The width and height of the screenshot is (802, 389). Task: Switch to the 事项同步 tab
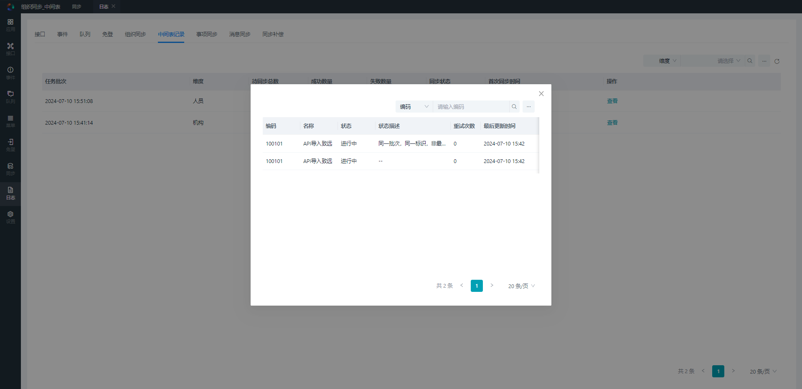(x=207, y=34)
